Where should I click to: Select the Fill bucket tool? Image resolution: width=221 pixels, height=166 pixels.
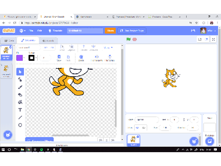(20, 102)
